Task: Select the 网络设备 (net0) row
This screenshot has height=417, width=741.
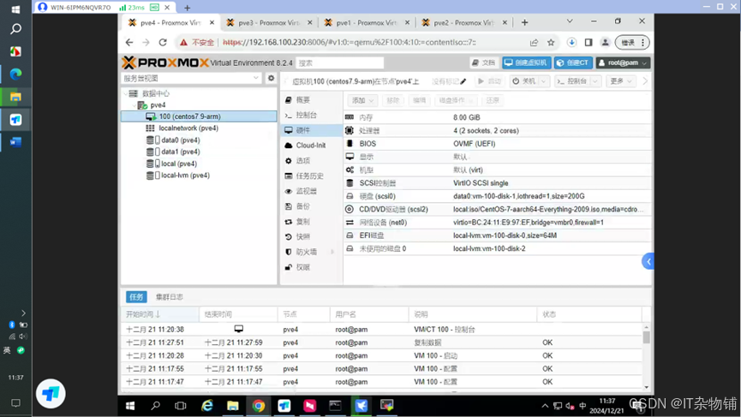Action: [x=497, y=222]
